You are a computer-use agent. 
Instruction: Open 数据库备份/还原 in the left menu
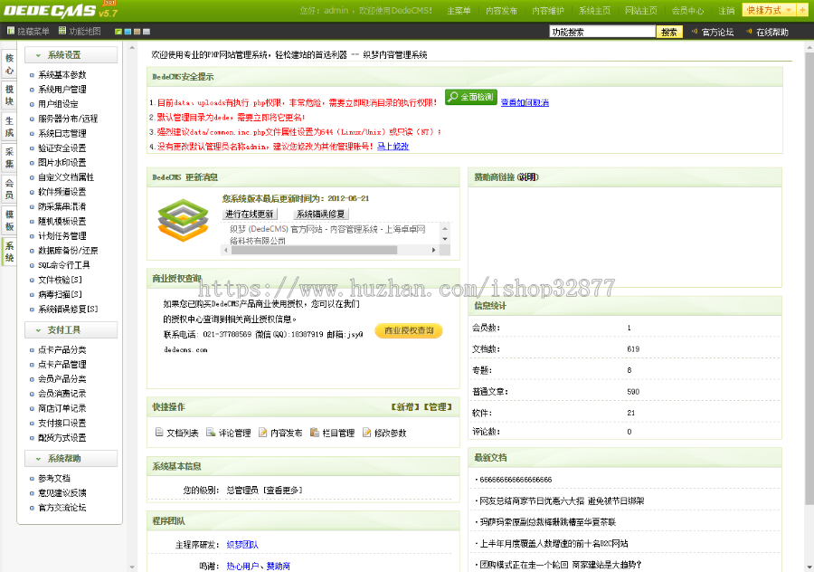[x=68, y=251]
